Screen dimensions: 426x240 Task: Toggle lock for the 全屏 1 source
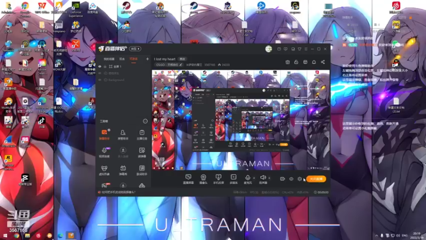(105, 66)
